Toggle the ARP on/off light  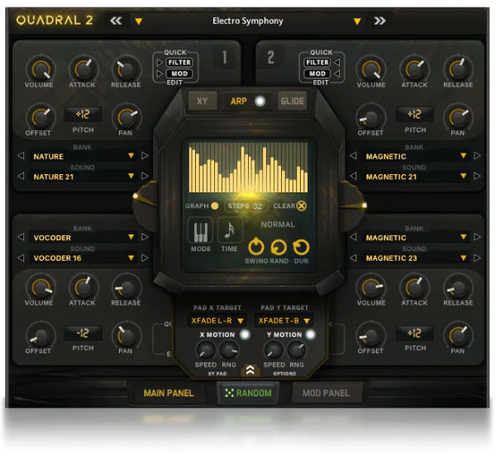click(x=260, y=101)
